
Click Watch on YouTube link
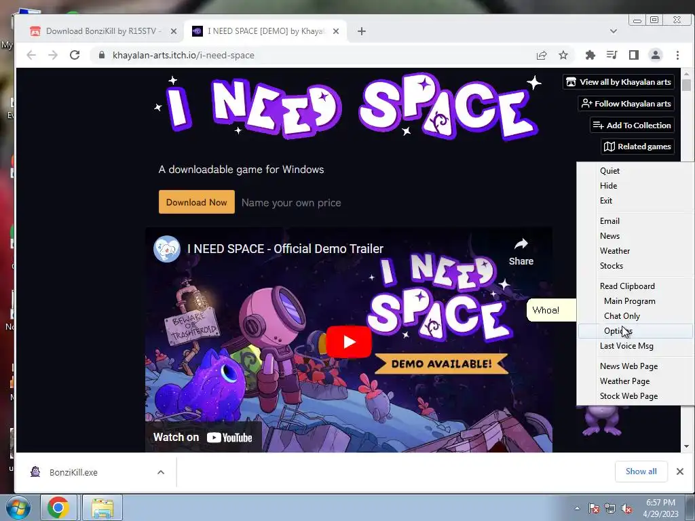point(203,438)
